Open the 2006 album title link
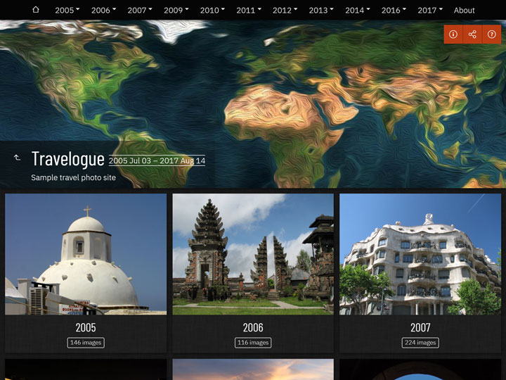This screenshot has width=506, height=380. 253,328
